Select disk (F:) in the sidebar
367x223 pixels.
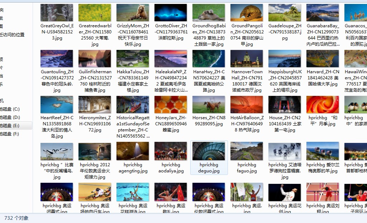coord(10,134)
